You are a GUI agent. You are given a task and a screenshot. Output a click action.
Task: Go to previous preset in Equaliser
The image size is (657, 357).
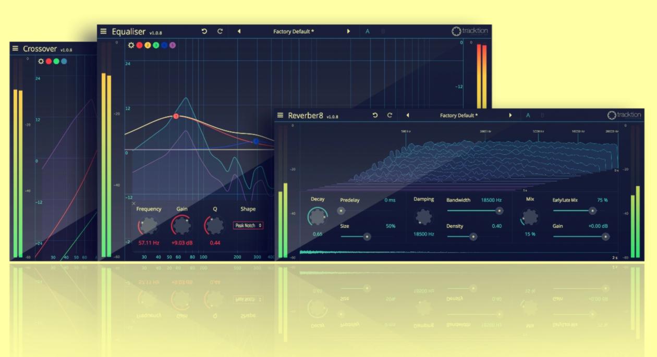tap(239, 31)
